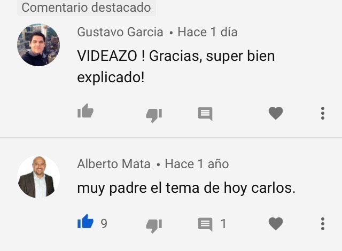Dislike Alberto Mata's comment

coord(154,226)
